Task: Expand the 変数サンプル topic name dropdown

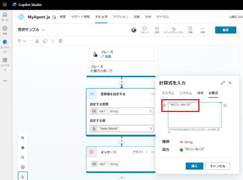Action: coord(43,30)
